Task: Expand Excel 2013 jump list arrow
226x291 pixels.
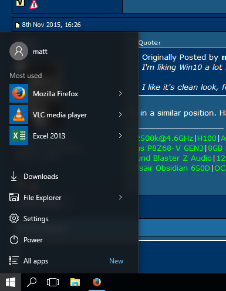Action: pyautogui.click(x=120, y=136)
